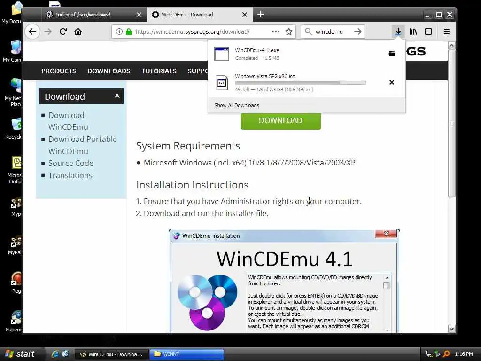
Task: Open Microsoft Outlook desktop icon
Action: 15,170
